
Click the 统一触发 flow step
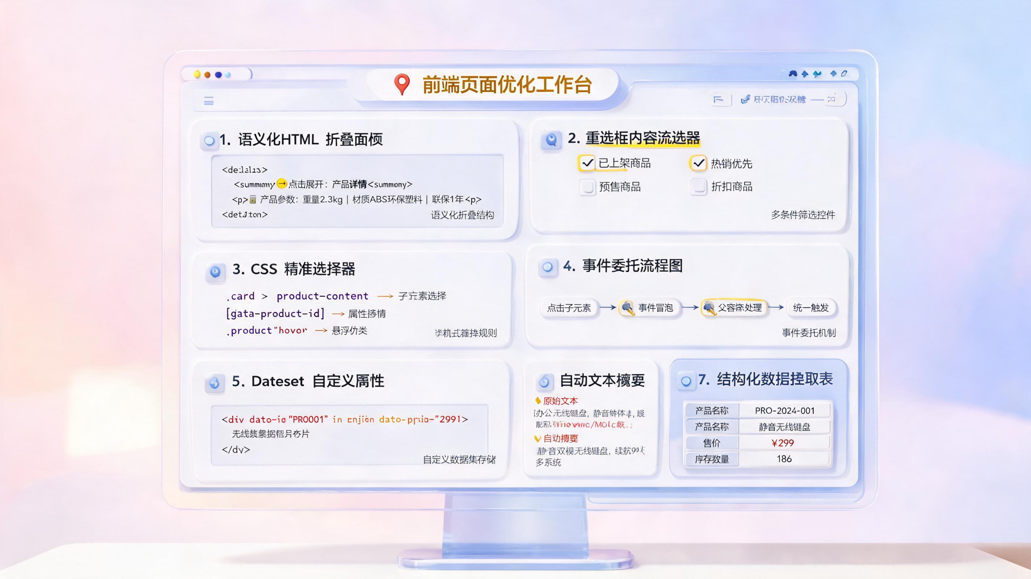coord(811,308)
